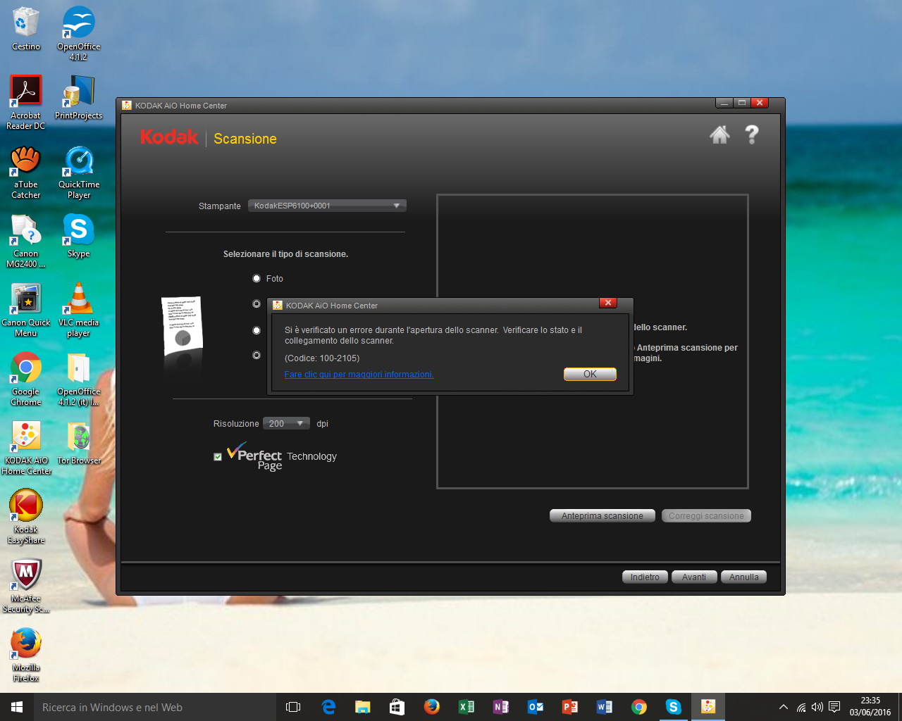Open Tor Browser desktop icon
Viewport: 902px width, 721px height.
[79, 442]
